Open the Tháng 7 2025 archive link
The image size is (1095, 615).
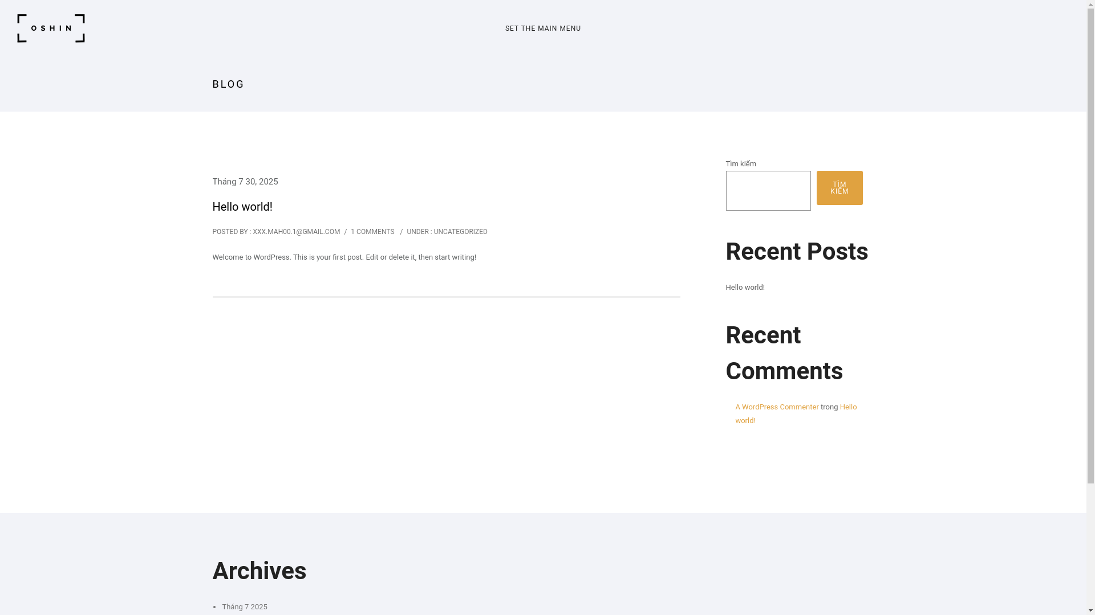tap(245, 607)
